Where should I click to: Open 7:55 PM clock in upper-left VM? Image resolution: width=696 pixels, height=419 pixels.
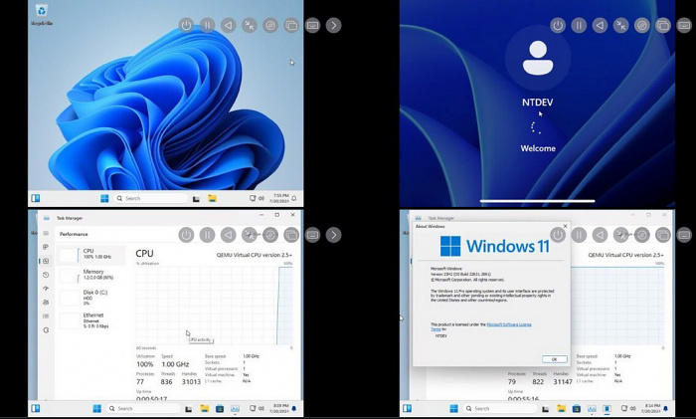tap(279, 198)
